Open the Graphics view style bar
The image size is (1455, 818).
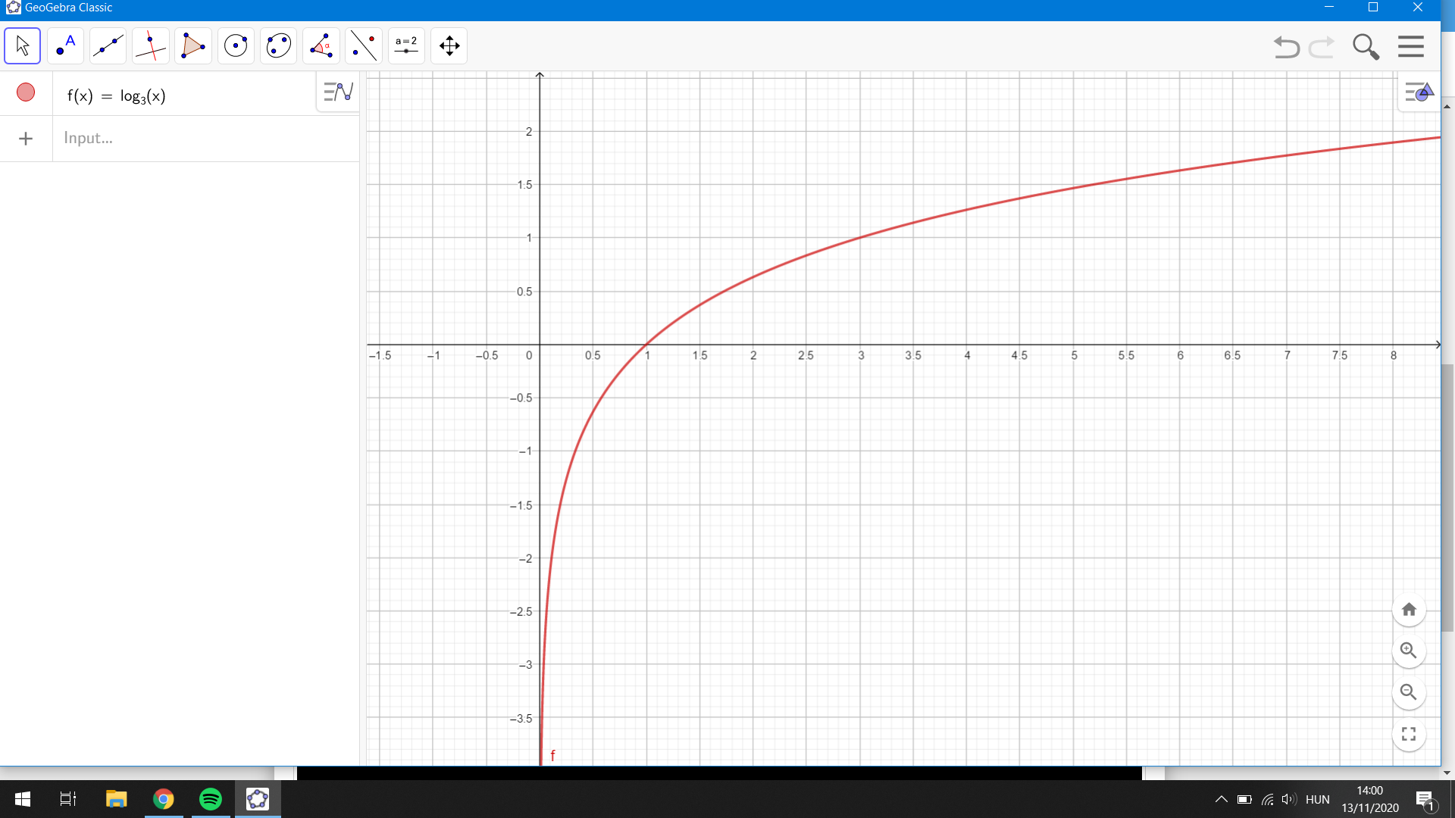click(x=1418, y=92)
